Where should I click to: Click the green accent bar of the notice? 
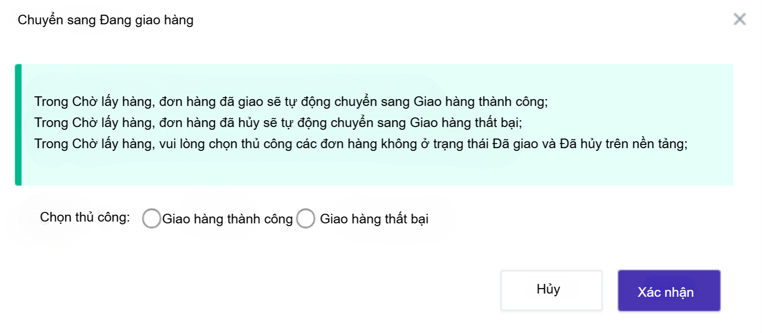click(18, 125)
